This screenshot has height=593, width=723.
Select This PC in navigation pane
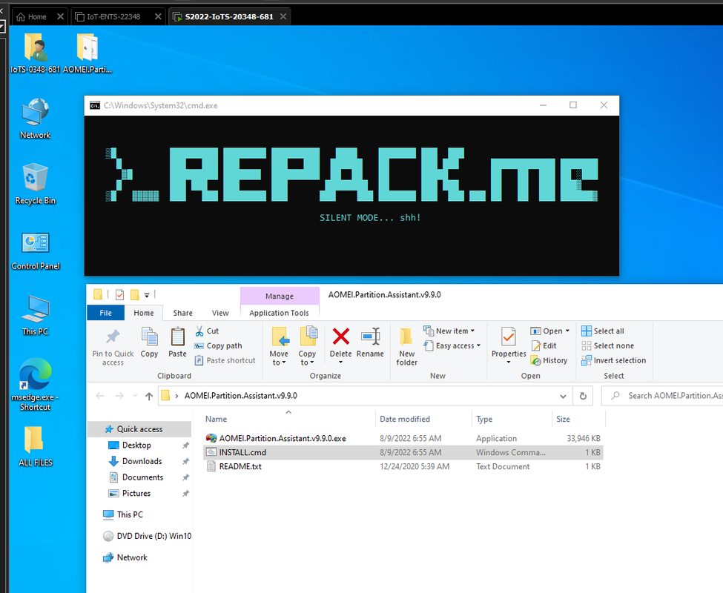[130, 514]
